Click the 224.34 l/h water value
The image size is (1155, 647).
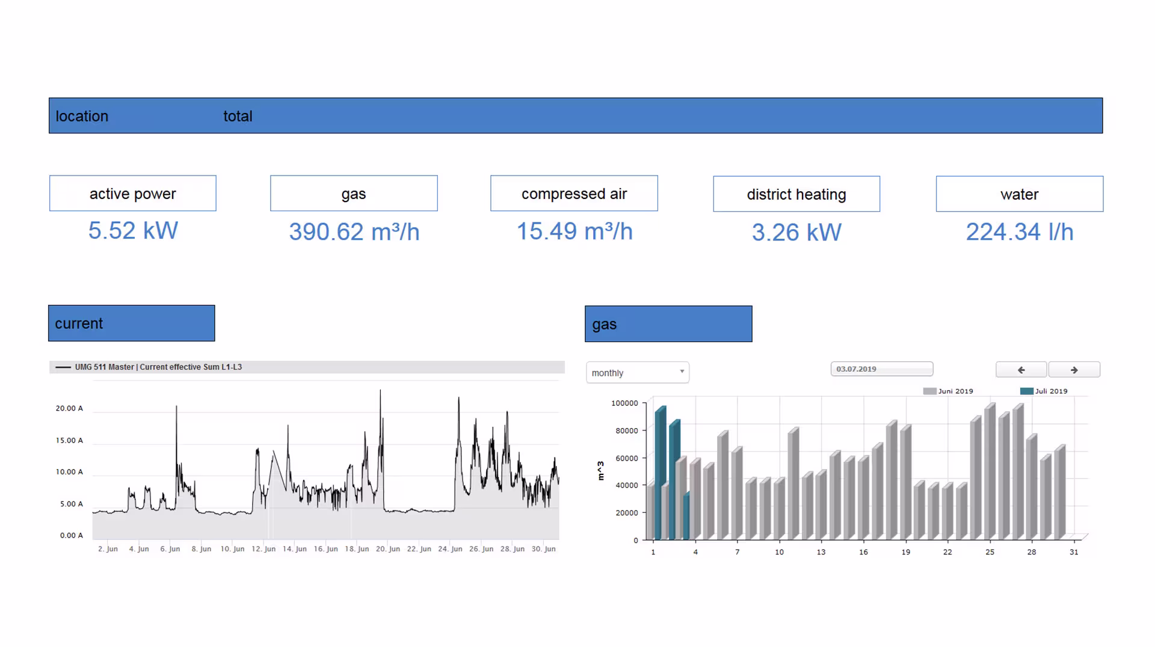[1019, 232]
